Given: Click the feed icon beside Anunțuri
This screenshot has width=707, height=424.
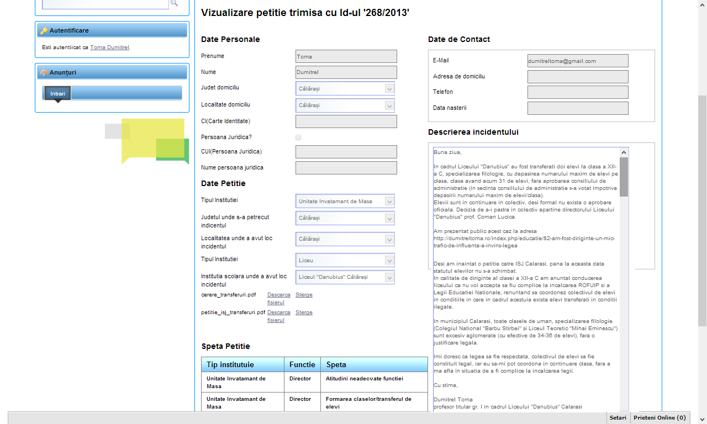Looking at the screenshot, I should pyautogui.click(x=44, y=72).
